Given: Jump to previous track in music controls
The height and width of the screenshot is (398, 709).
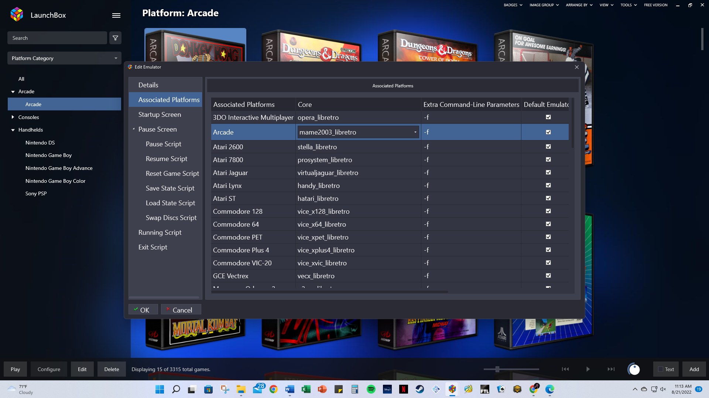Looking at the screenshot, I should [565, 369].
